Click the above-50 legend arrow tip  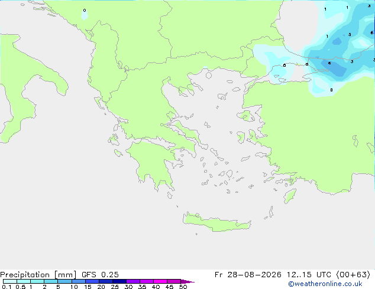187,281
